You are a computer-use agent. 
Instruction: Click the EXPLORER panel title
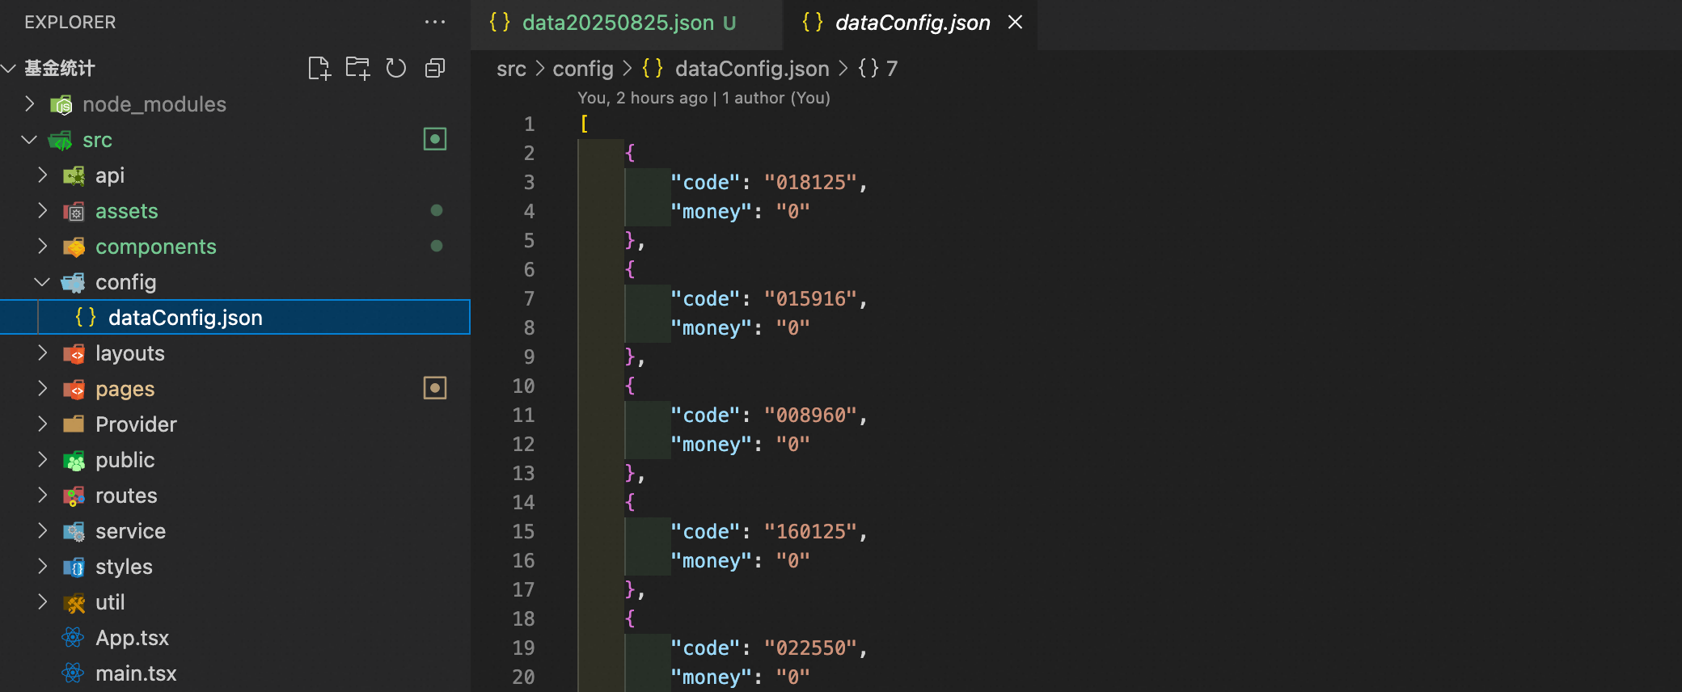tap(70, 23)
